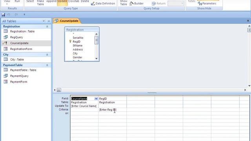The image size is (251, 141).
Task: Click the PaymentForm form icon
Action: 5,81
